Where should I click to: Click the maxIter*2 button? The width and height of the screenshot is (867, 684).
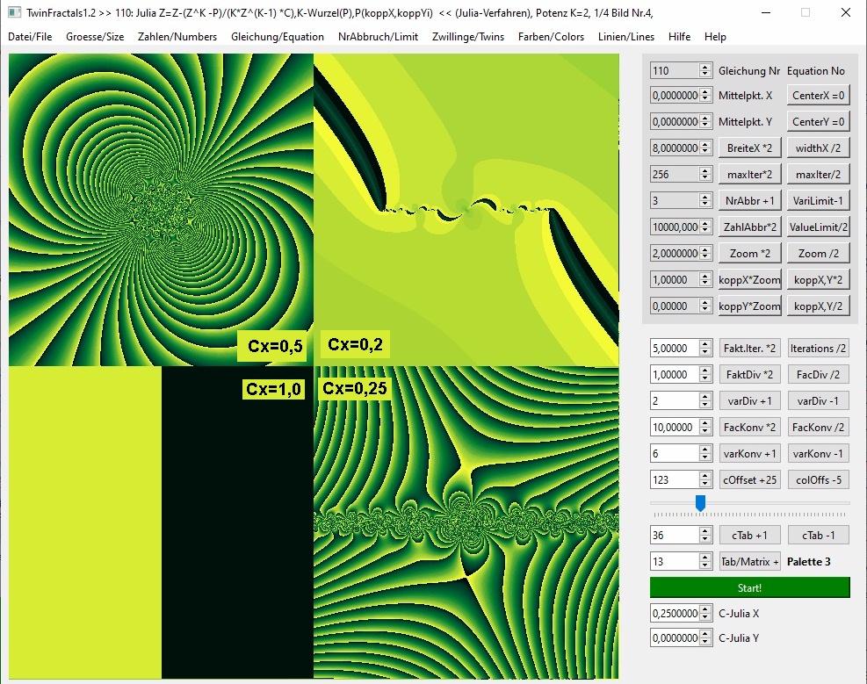click(x=750, y=174)
